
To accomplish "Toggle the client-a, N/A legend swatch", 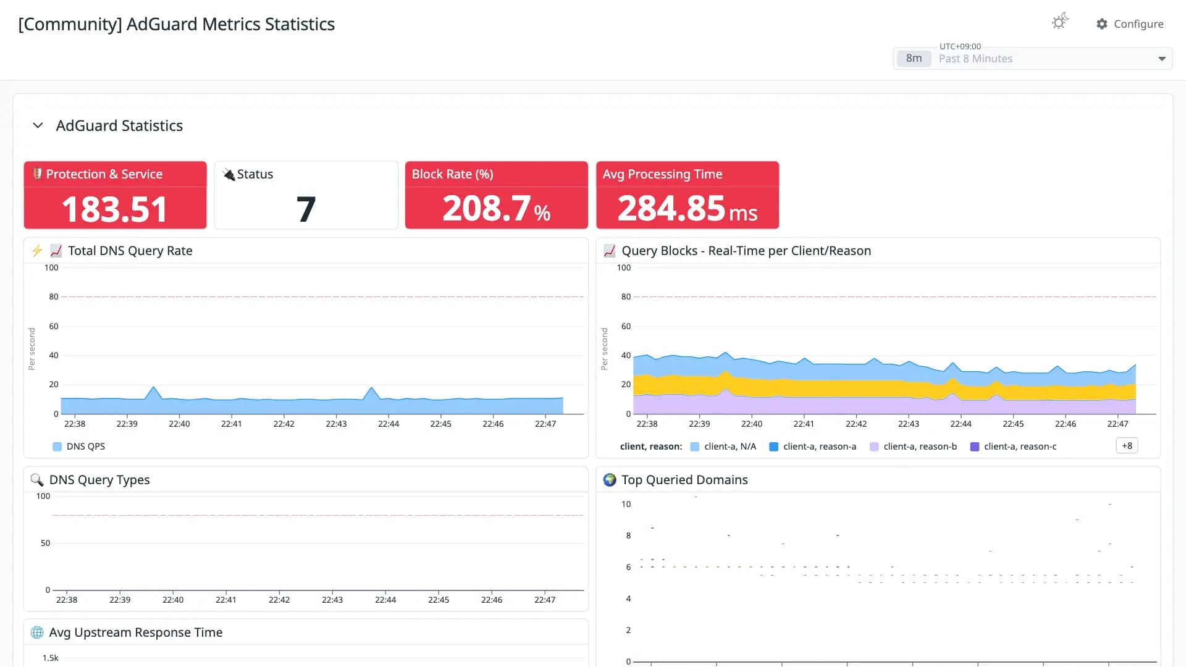I will [694, 447].
